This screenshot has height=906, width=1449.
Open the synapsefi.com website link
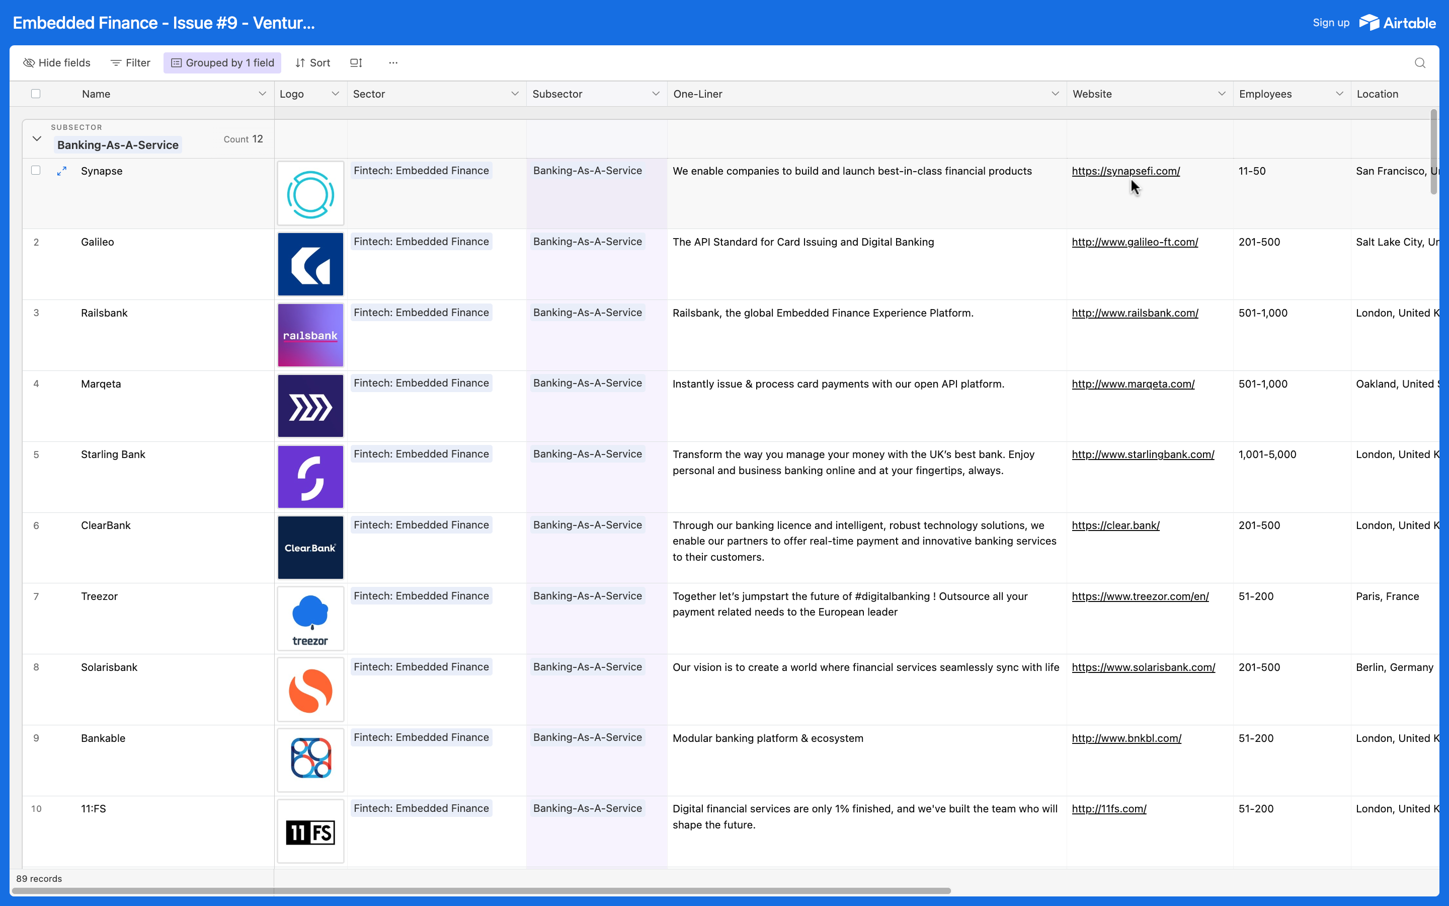1125,171
